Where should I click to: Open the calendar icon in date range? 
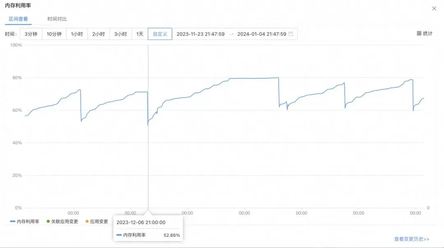(x=291, y=34)
